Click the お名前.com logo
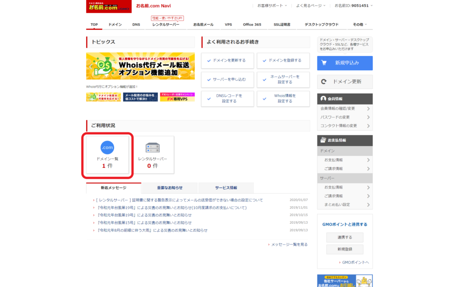Image resolution: width=467 pixels, height=287 pixels. [x=109, y=6]
